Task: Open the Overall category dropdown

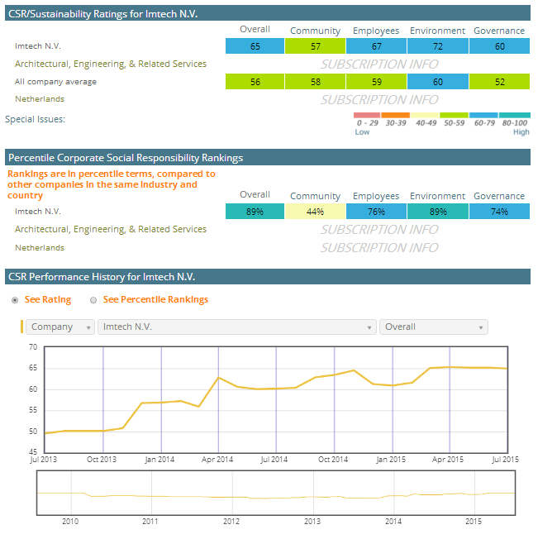Action: 434,327
